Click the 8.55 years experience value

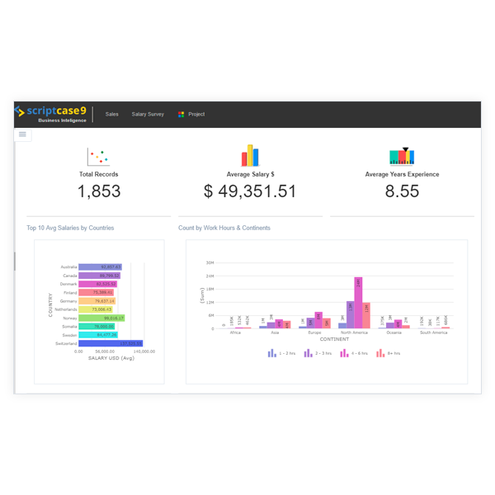(402, 191)
